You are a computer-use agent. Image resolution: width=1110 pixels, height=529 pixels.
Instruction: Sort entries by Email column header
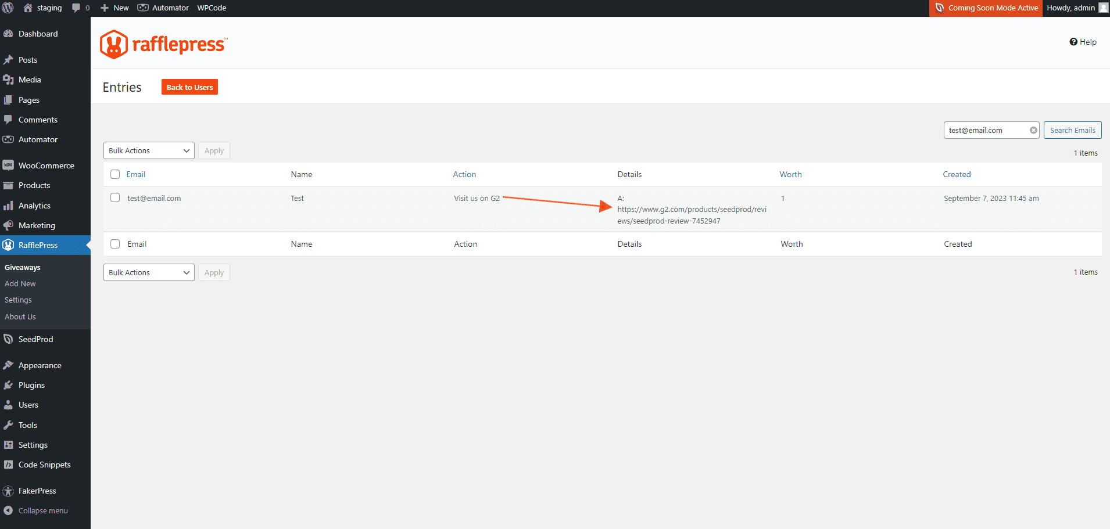pos(136,174)
